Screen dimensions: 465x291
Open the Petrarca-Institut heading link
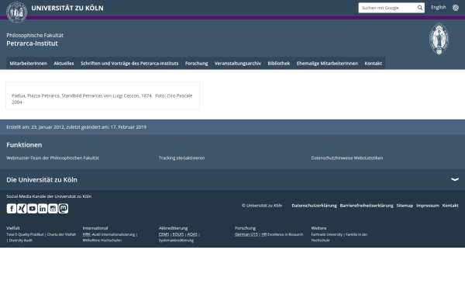(32, 43)
